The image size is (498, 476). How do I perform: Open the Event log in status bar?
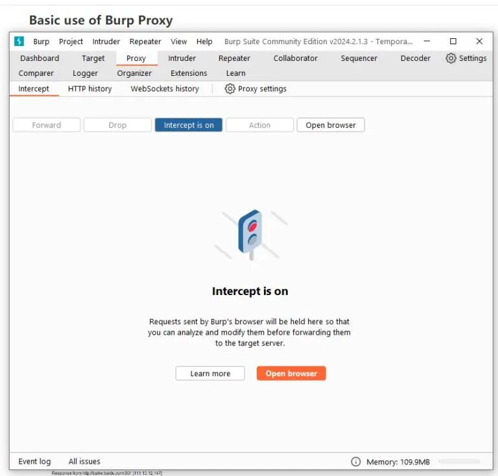34,462
